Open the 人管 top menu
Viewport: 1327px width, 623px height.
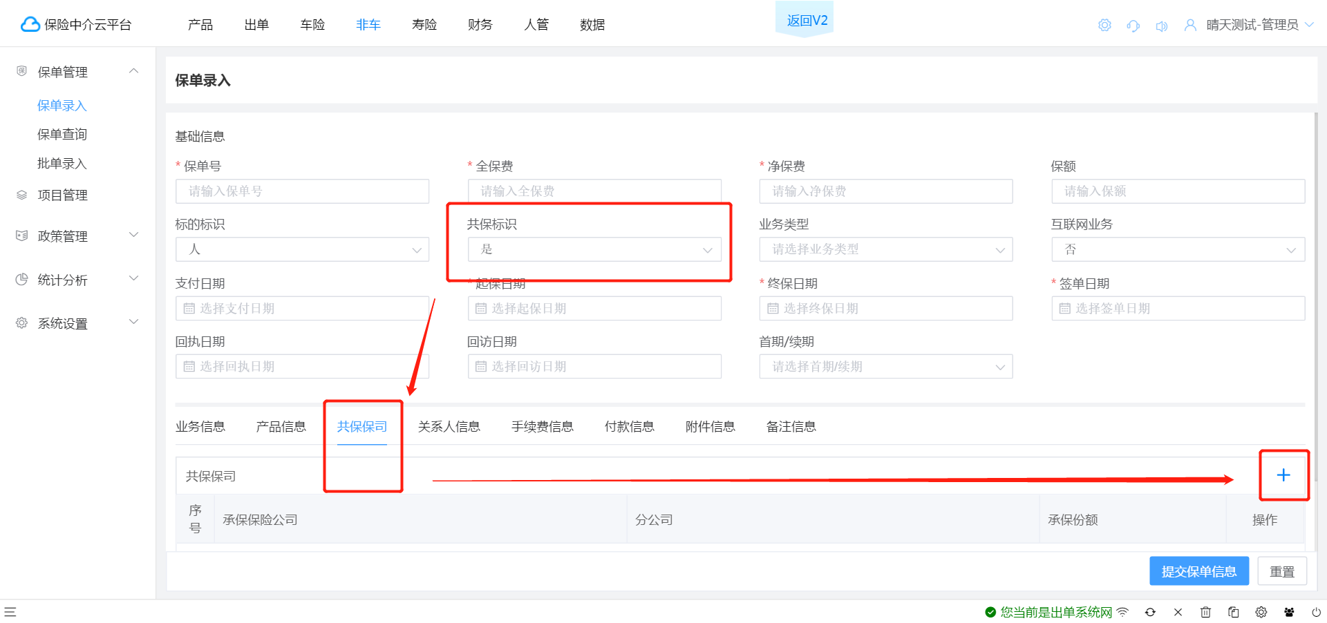click(x=536, y=25)
